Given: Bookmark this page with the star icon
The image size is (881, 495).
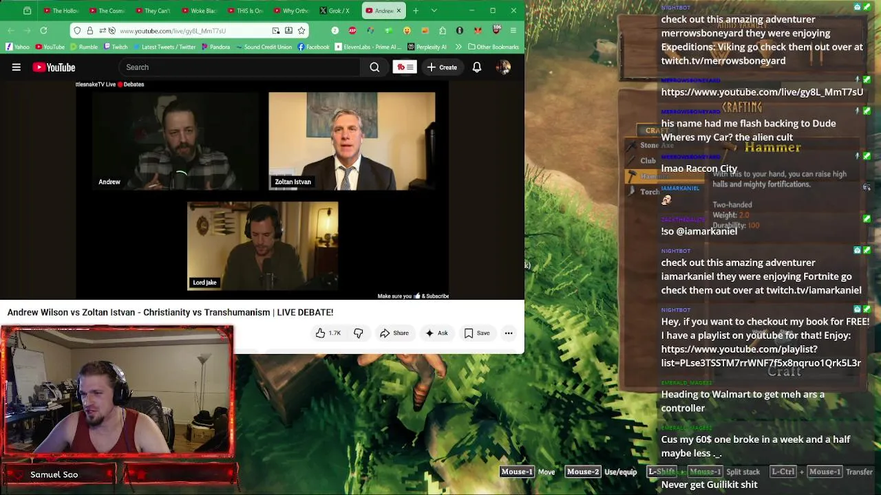Looking at the screenshot, I should (301, 31).
